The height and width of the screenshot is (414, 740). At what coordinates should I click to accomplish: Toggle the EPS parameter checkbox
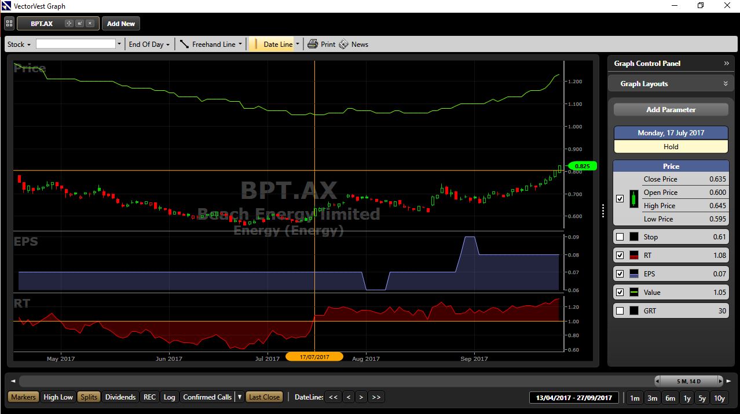tap(620, 273)
